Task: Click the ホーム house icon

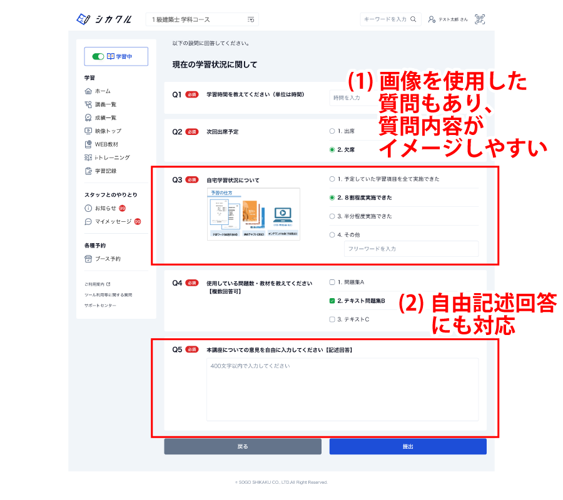Action: (x=88, y=91)
